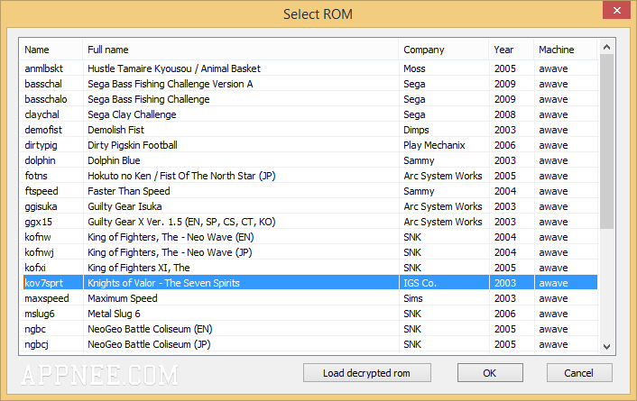Select the Demolish Fist ROM
This screenshot has height=401, width=637.
(x=310, y=130)
